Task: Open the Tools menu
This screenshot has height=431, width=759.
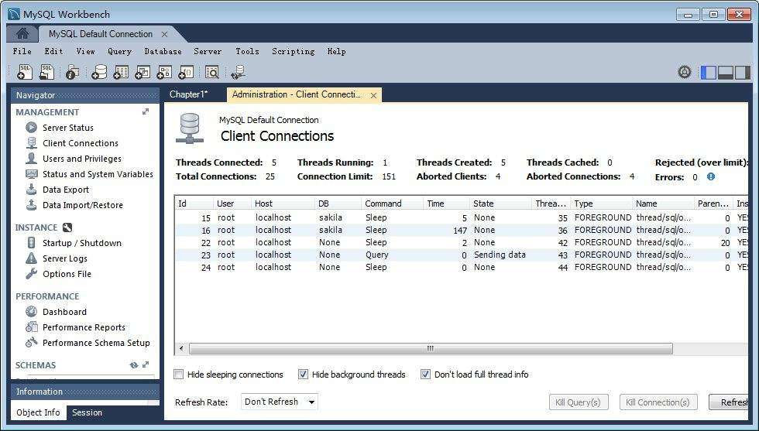Action: [x=247, y=51]
